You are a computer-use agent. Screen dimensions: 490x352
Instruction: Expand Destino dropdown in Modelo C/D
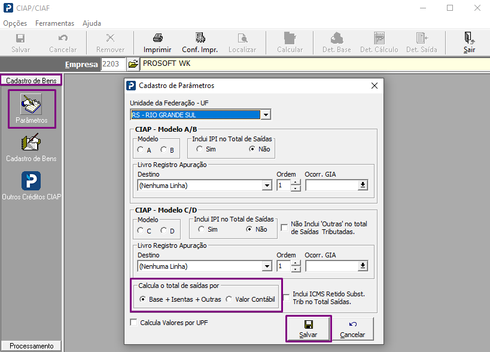pos(267,266)
